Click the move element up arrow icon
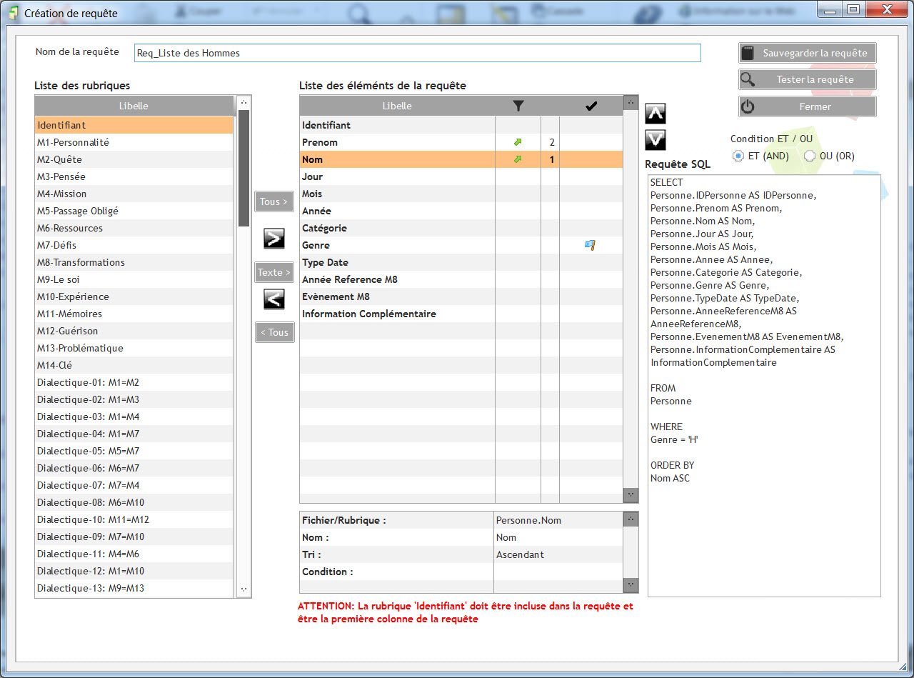 pyautogui.click(x=655, y=113)
